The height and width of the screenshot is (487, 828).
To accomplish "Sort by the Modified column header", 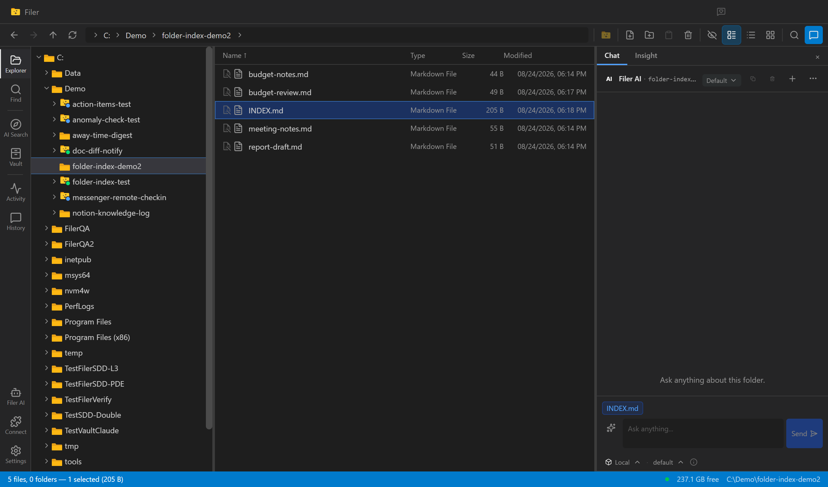I will (518, 56).
